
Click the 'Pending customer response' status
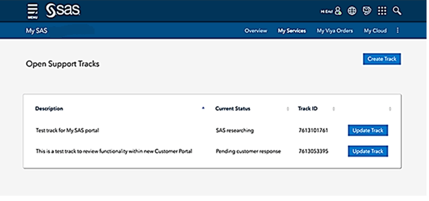[248, 151]
